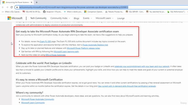
Task: Expand the Events dropdown
Action: click(88, 18)
